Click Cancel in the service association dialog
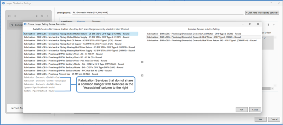 click(255, 109)
